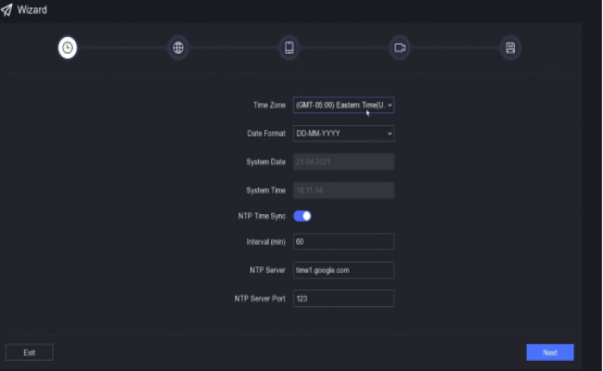Select the disk storage step icon
Viewport: 603px width, 371px height.
[509, 47]
